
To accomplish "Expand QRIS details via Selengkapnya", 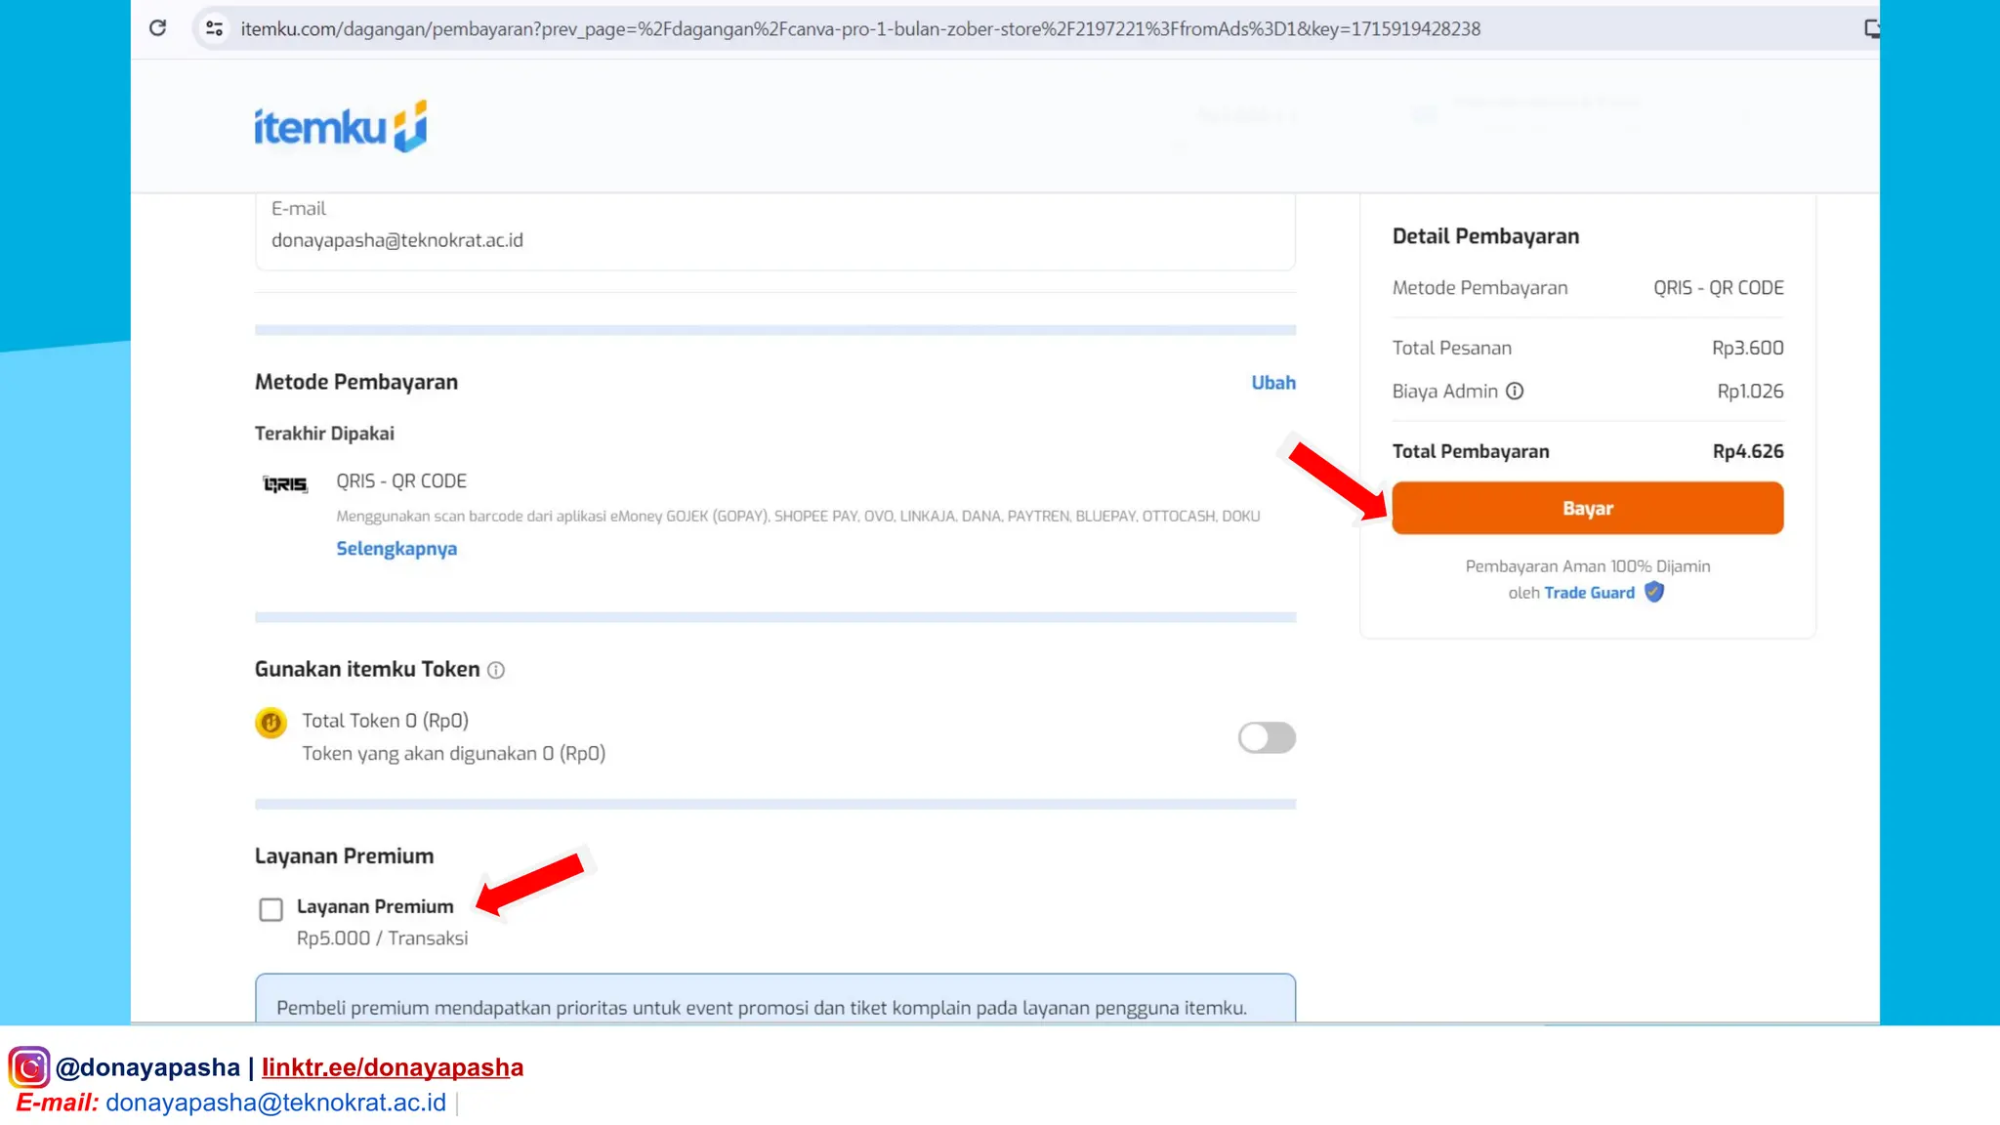I will [x=396, y=549].
